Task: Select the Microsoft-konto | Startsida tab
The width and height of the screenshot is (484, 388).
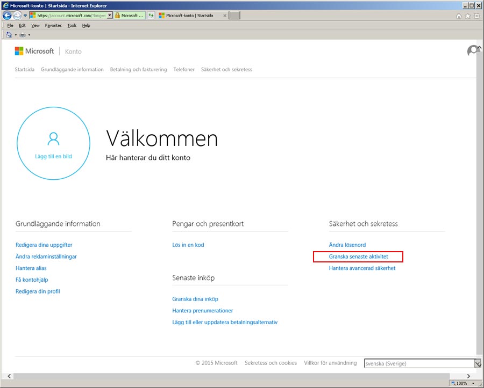Action: pyautogui.click(x=189, y=16)
